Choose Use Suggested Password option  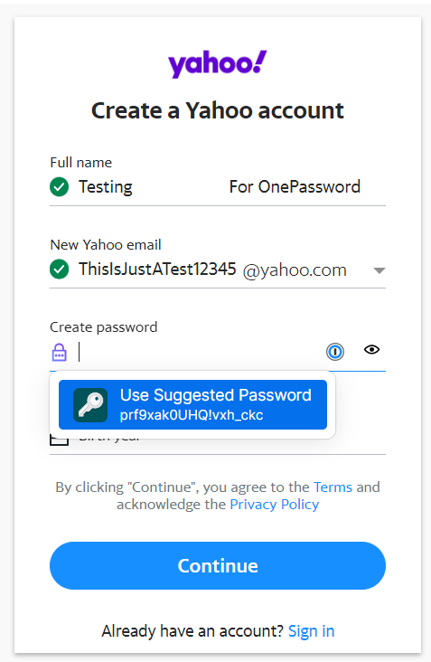192,404
